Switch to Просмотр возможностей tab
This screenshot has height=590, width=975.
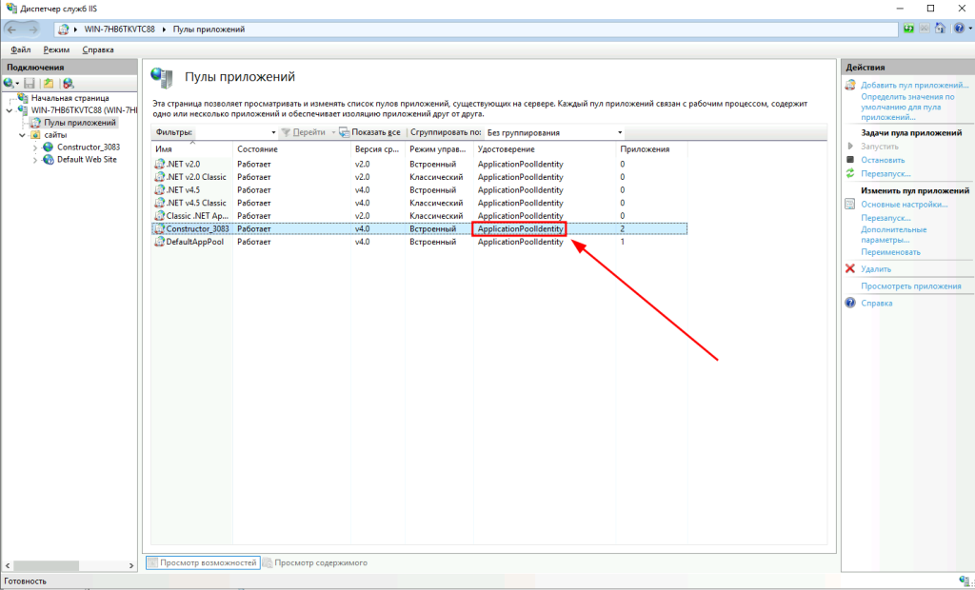(203, 562)
